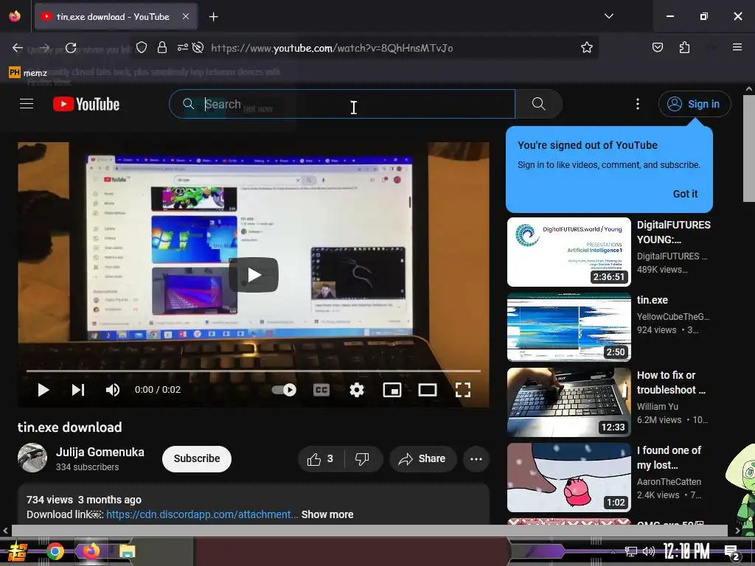Switch to theater mode
This screenshot has width=755, height=566.
tap(427, 390)
